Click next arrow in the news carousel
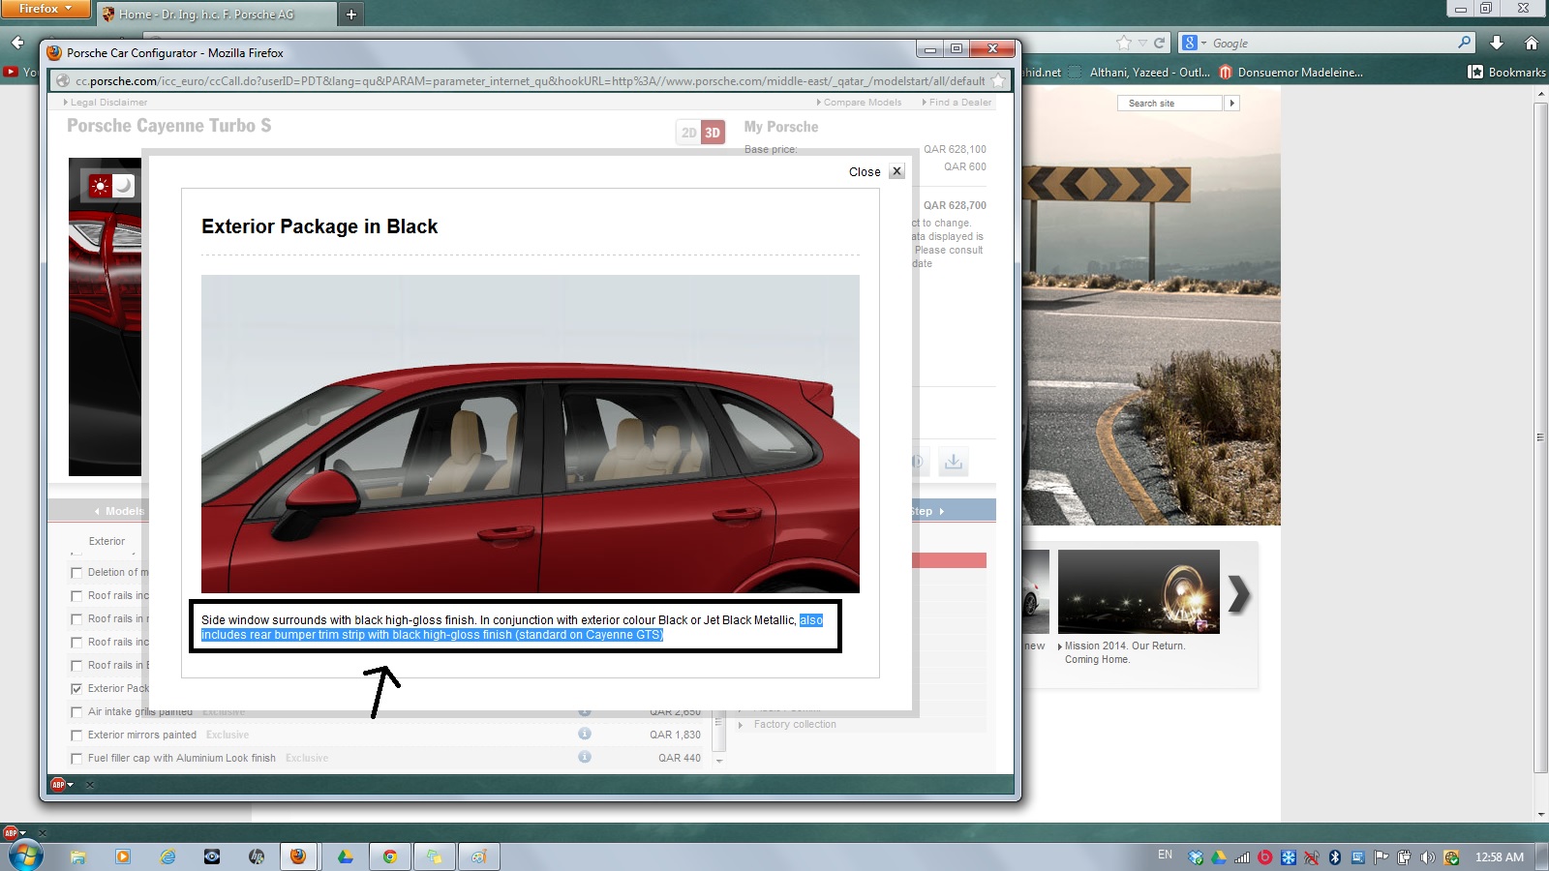 point(1239,594)
